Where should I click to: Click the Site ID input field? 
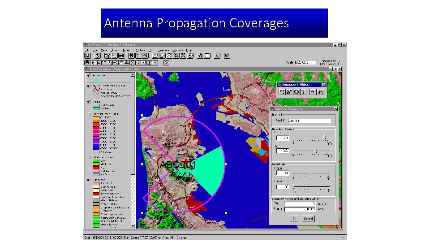310,121
